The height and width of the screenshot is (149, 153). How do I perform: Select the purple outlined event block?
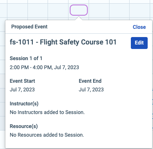point(79,10)
